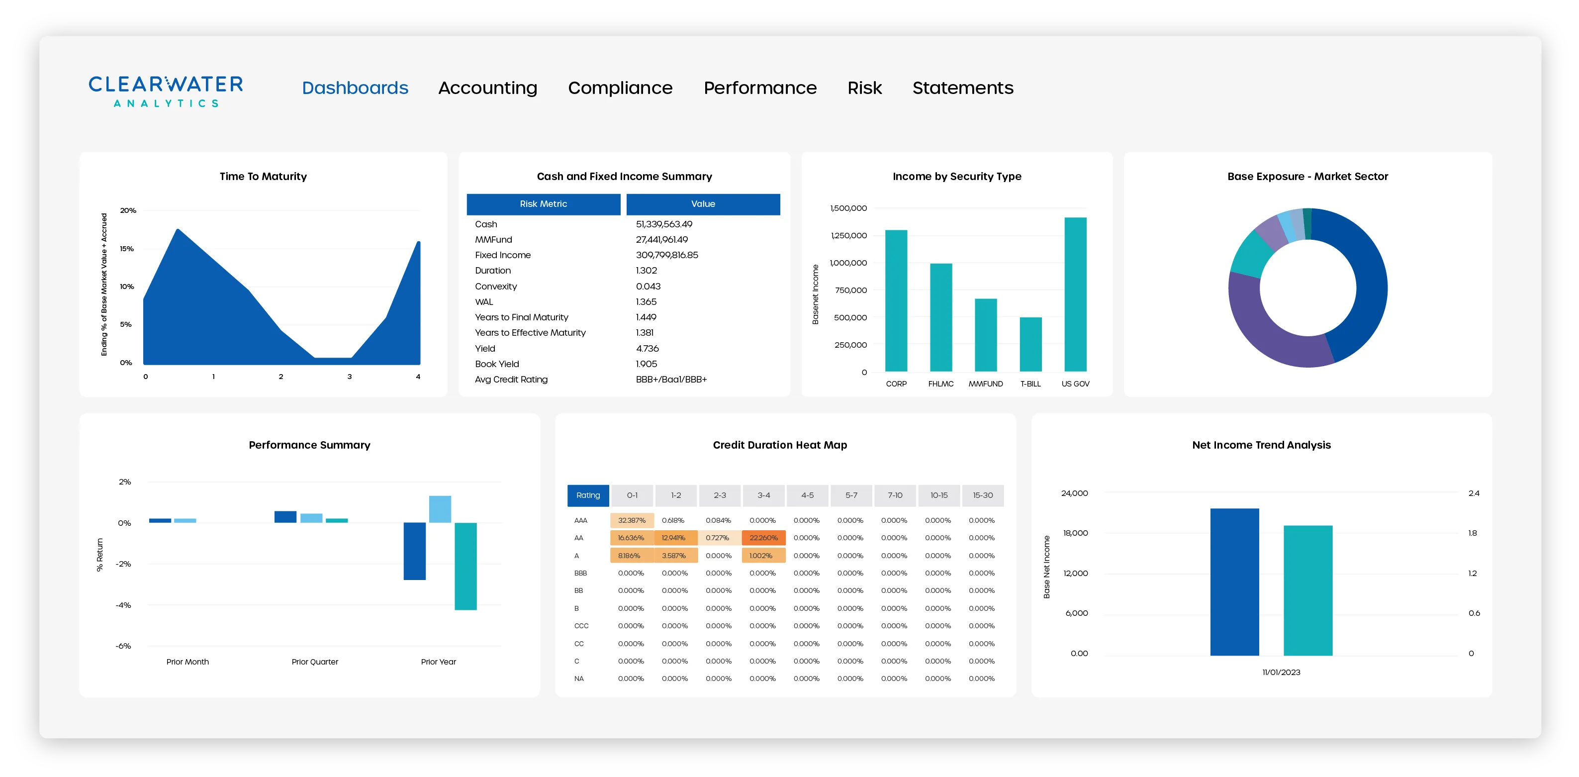
Task: Select the 15-30 column in the heat map
Action: click(983, 495)
